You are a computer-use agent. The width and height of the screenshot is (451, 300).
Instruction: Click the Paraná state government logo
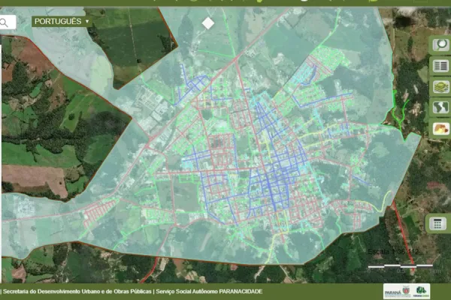tap(396, 291)
